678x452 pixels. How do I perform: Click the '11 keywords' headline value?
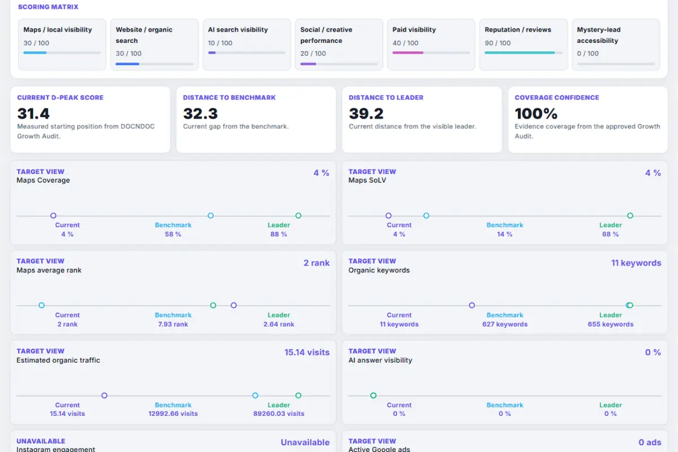[x=636, y=263]
